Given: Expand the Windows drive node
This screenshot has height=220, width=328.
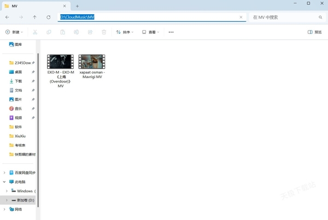Looking at the screenshot, I should coord(7,191).
